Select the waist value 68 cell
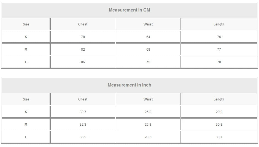The width and height of the screenshot is (259, 147). point(148,50)
